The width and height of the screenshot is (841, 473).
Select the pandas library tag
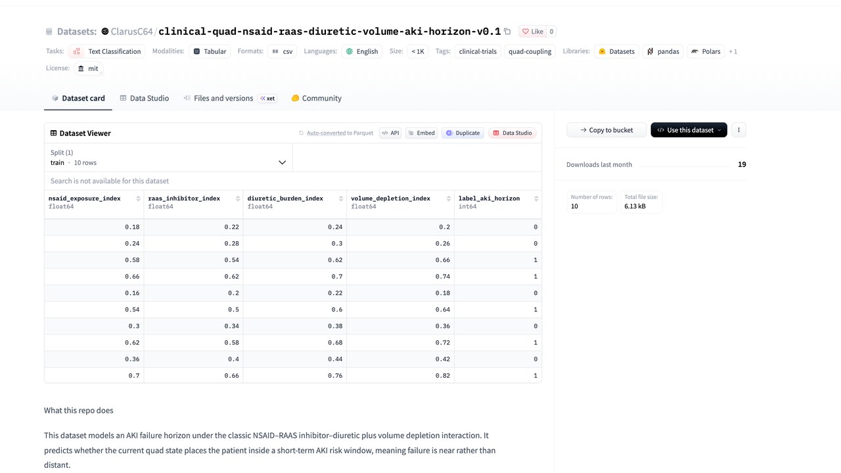663,51
